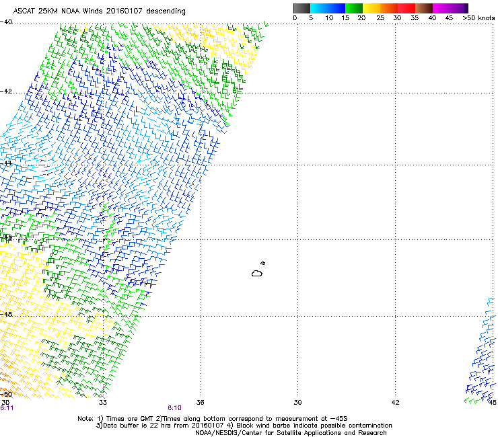Click the yellow 20-25 knots legend swatch

point(371,8)
